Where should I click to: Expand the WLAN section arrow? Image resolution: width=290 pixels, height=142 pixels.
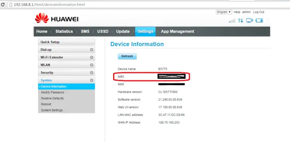[x=92, y=65]
